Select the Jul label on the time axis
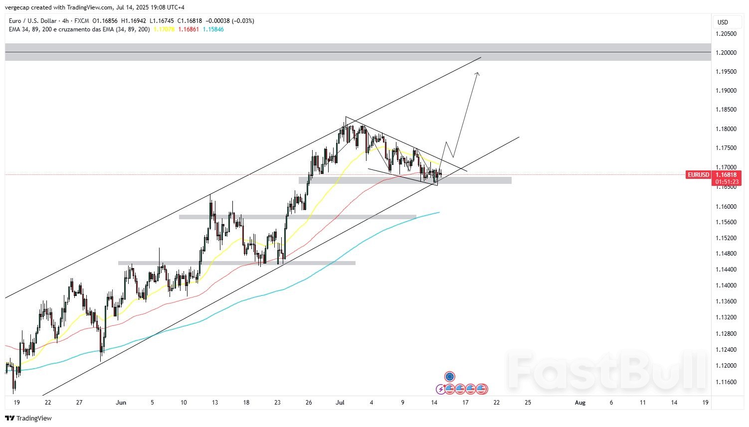 click(341, 402)
